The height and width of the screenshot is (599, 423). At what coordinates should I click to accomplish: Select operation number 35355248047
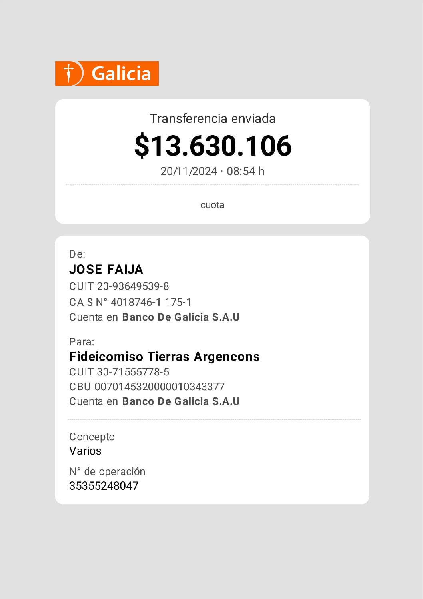(104, 486)
